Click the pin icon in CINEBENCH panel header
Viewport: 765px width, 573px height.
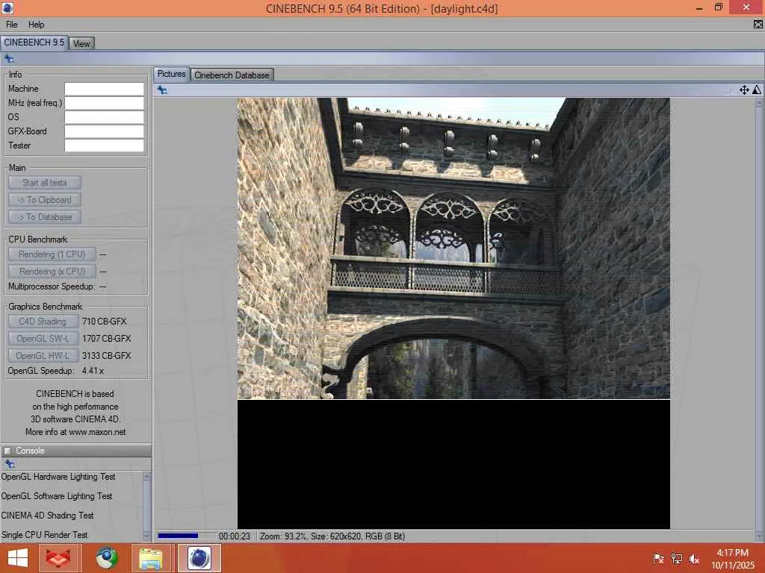click(9, 59)
